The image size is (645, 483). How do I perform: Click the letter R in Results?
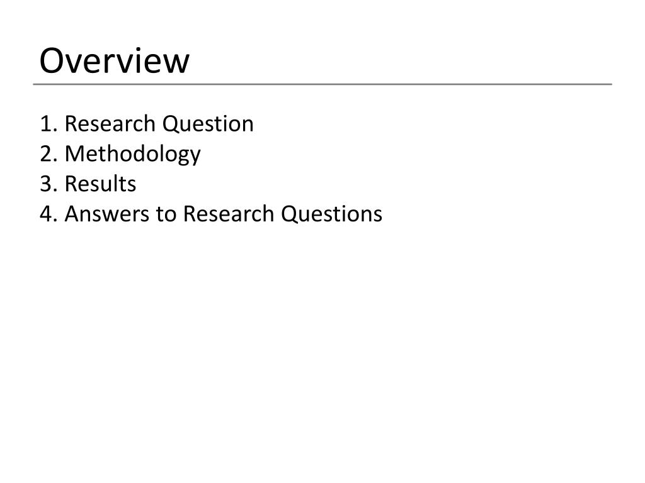pos(71,184)
